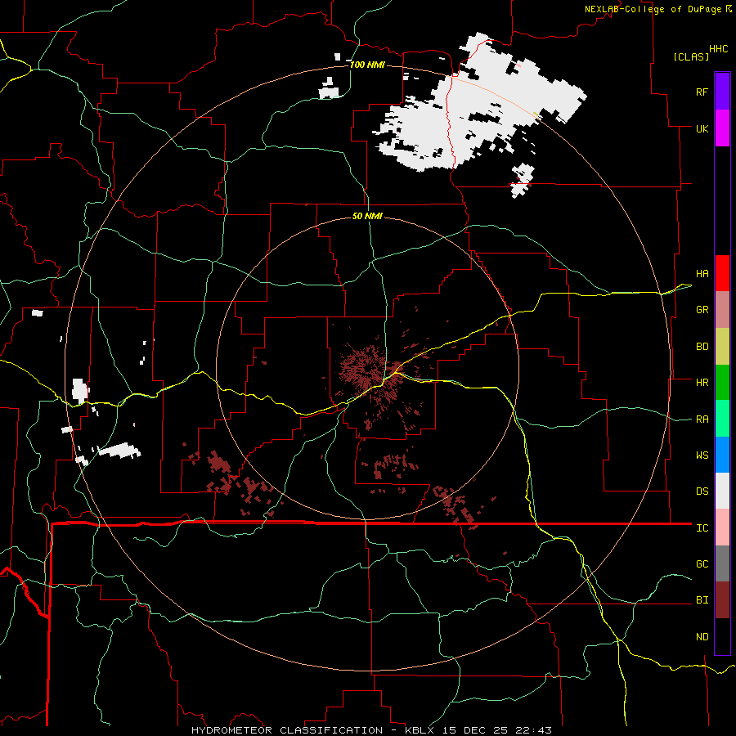Click the UK legend label

pos(702,128)
